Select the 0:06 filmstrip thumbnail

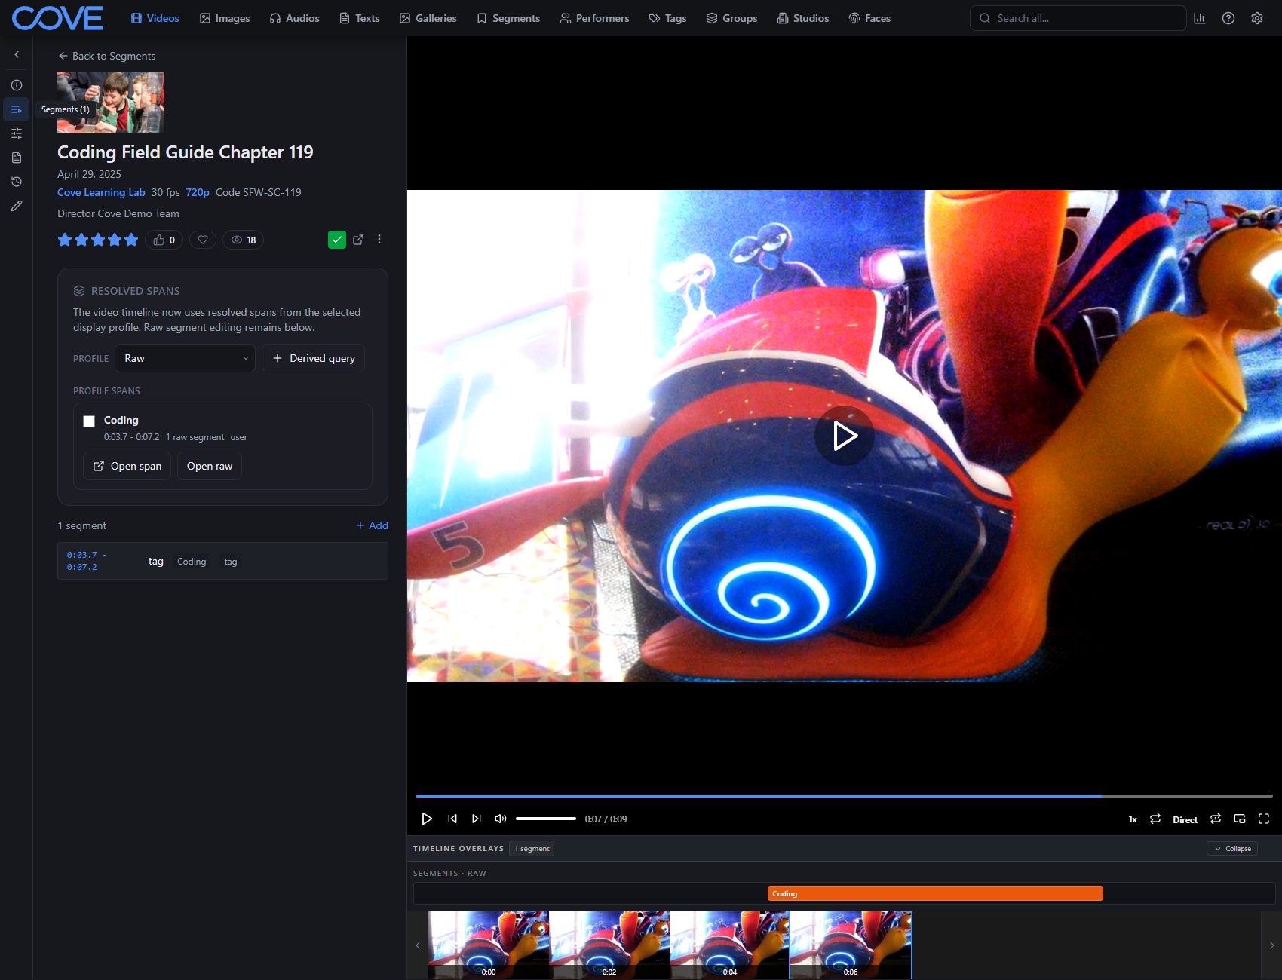[x=851, y=945]
